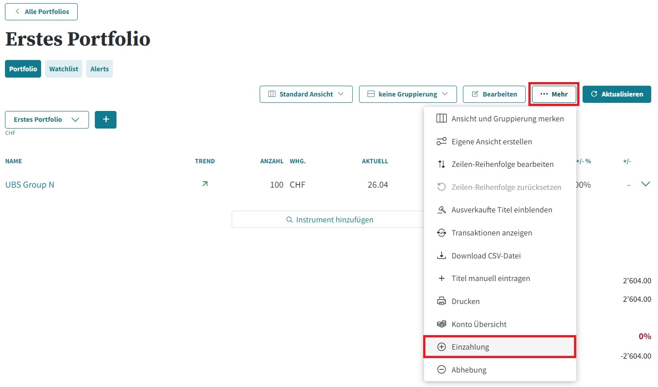Open the Standard Ansicht dropdown
The image size is (658, 387).
[306, 94]
